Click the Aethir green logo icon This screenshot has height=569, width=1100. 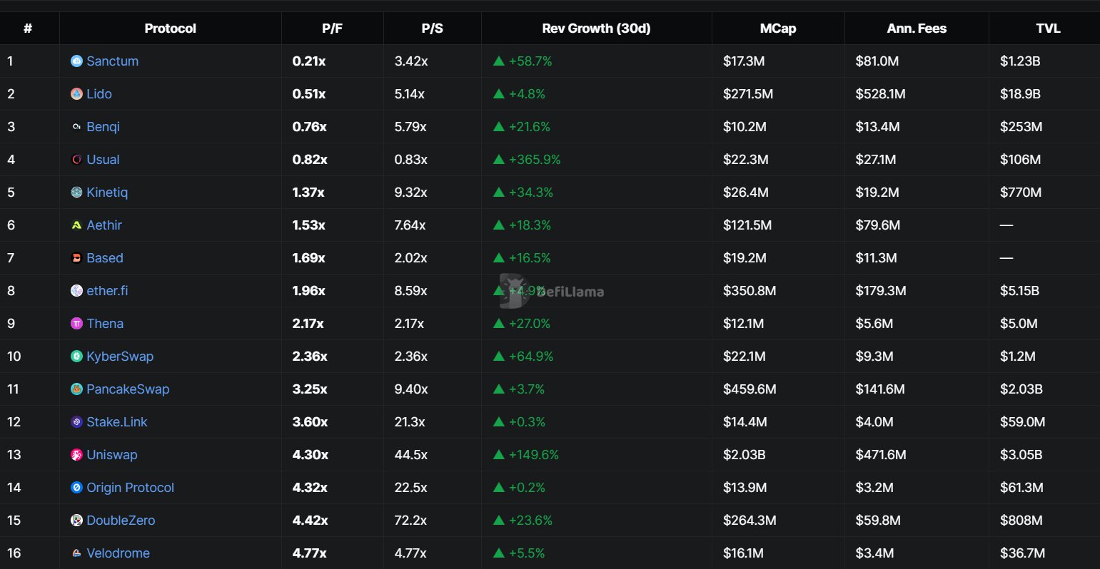(76, 225)
